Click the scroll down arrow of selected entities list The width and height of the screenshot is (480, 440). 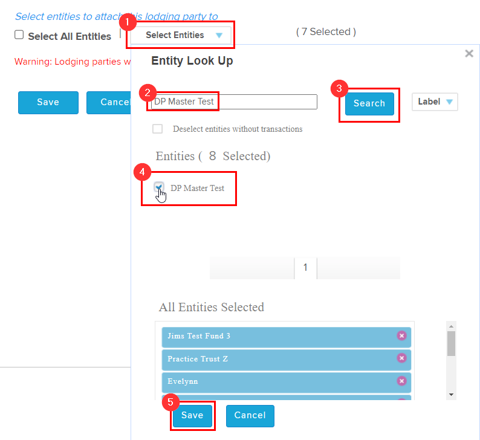(451, 395)
